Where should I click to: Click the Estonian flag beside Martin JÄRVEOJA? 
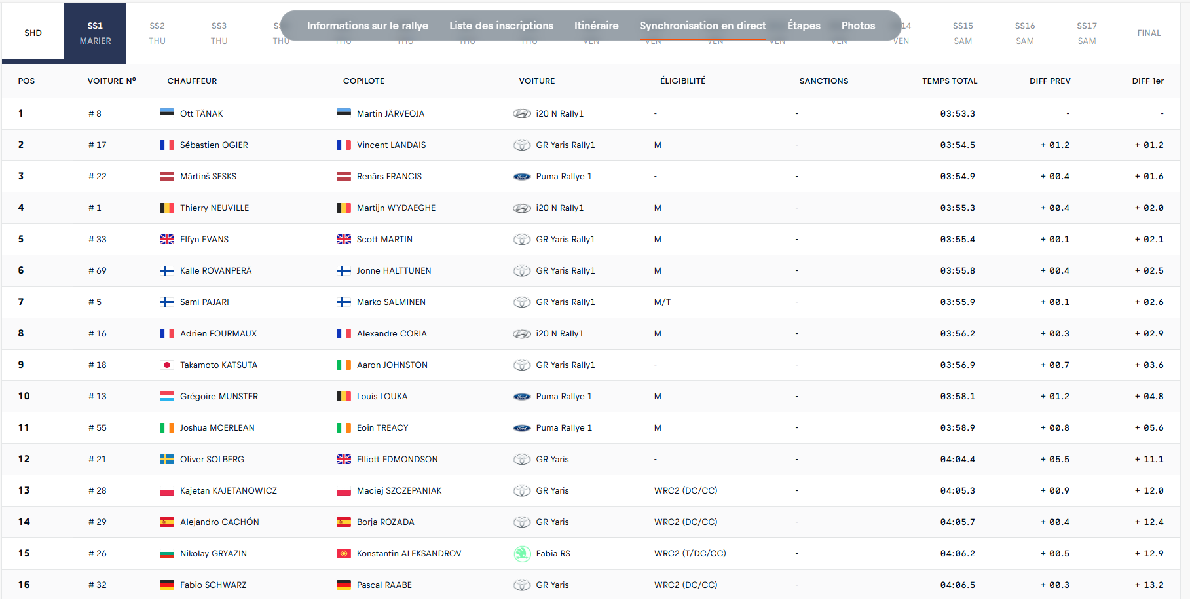[344, 113]
